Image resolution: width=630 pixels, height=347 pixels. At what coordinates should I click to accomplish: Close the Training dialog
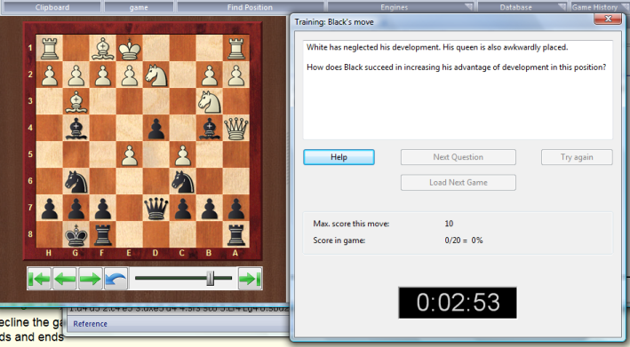click(x=608, y=19)
